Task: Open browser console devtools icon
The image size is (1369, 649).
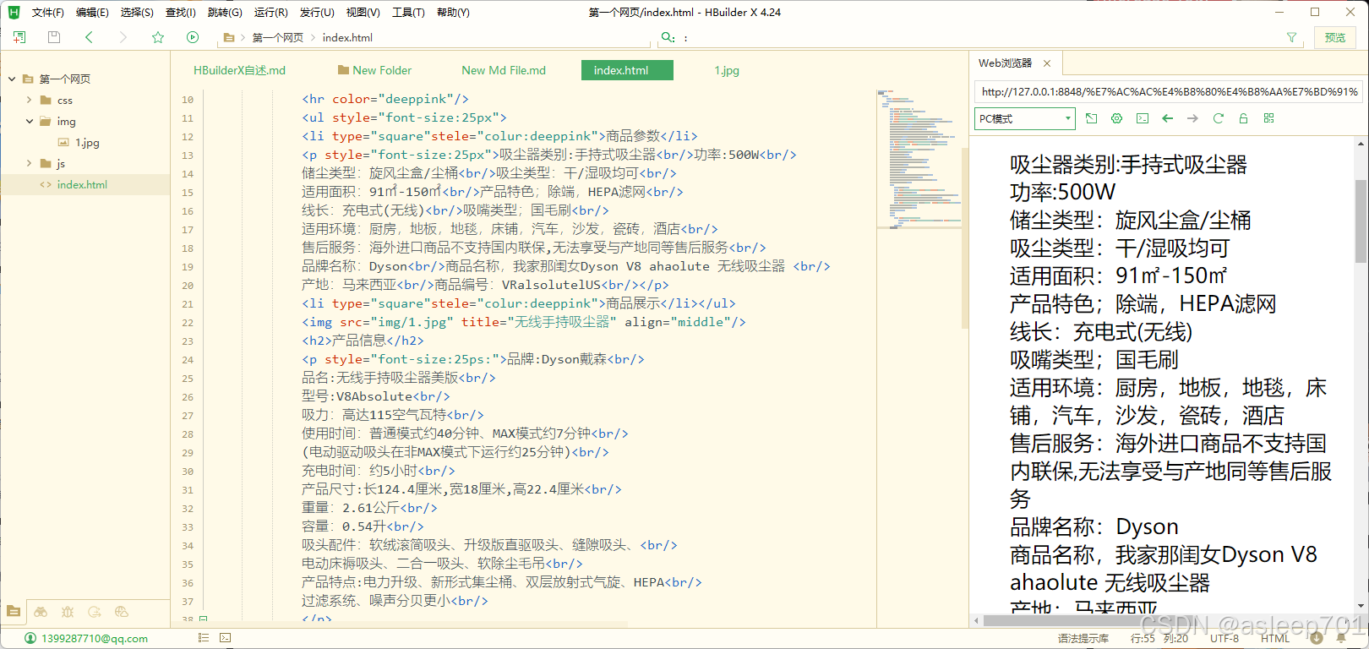Action: (1143, 118)
